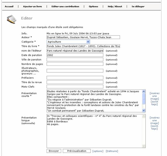Viewport: 167px width, 156px height.
Task: Open the [options] link
Action: coord(98,151)
